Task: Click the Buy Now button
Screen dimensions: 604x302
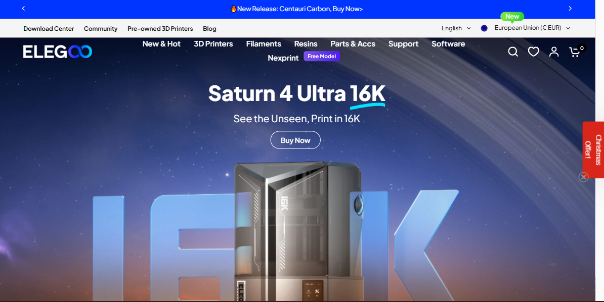Action: pos(295,140)
